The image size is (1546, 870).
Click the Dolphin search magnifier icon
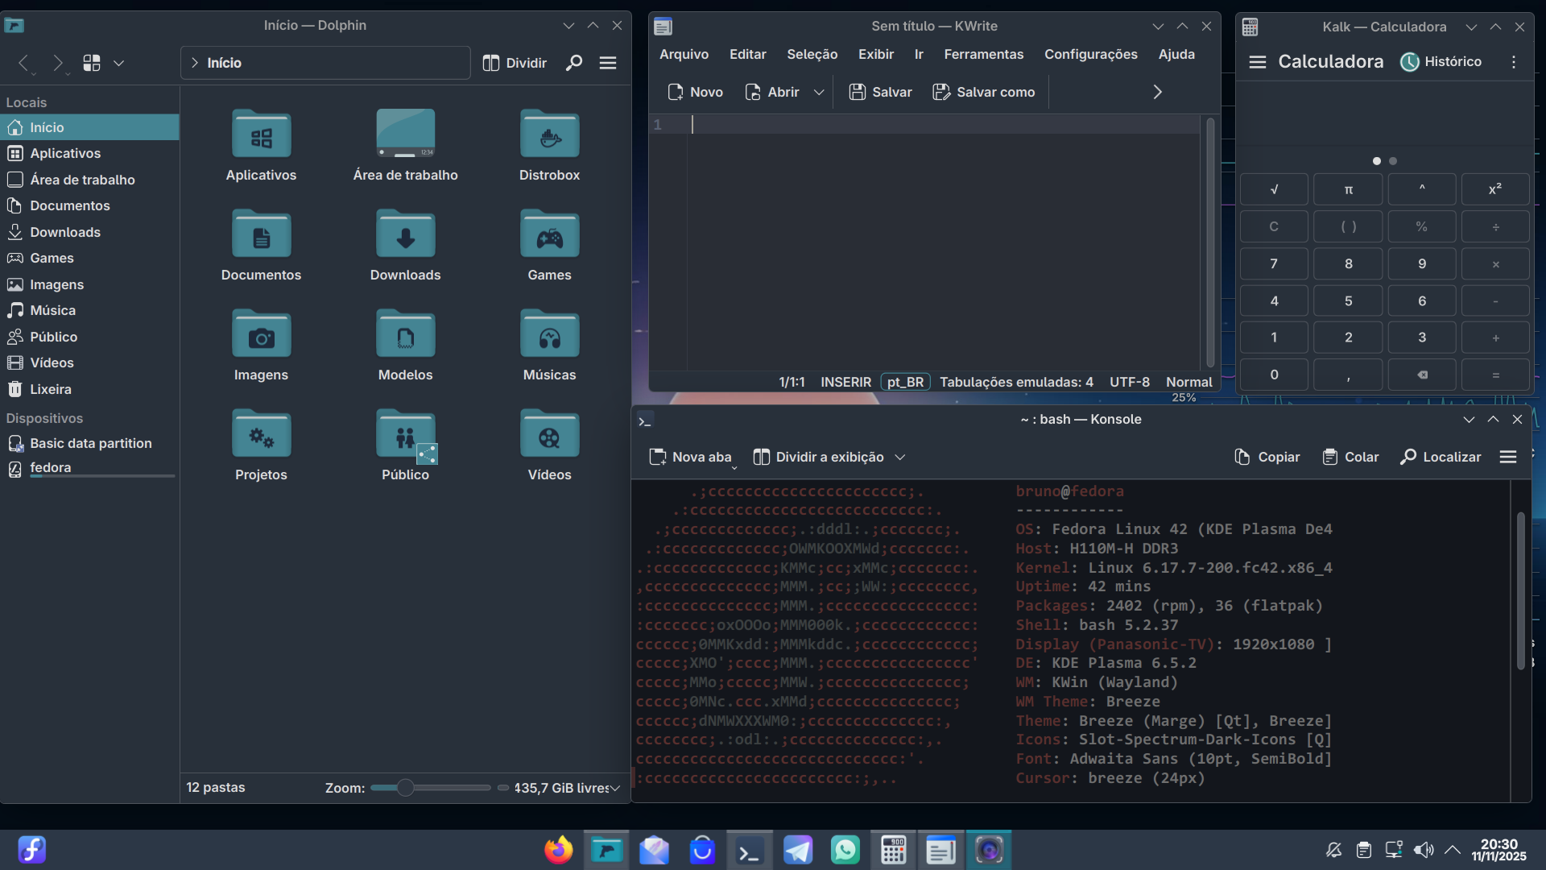[x=573, y=63]
